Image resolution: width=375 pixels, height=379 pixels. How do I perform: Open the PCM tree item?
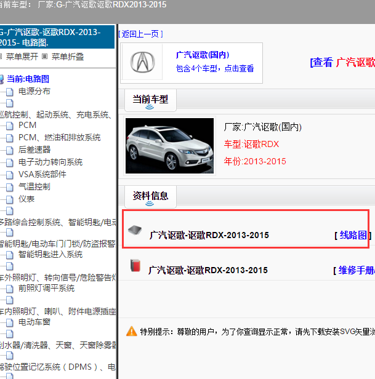click(27, 126)
